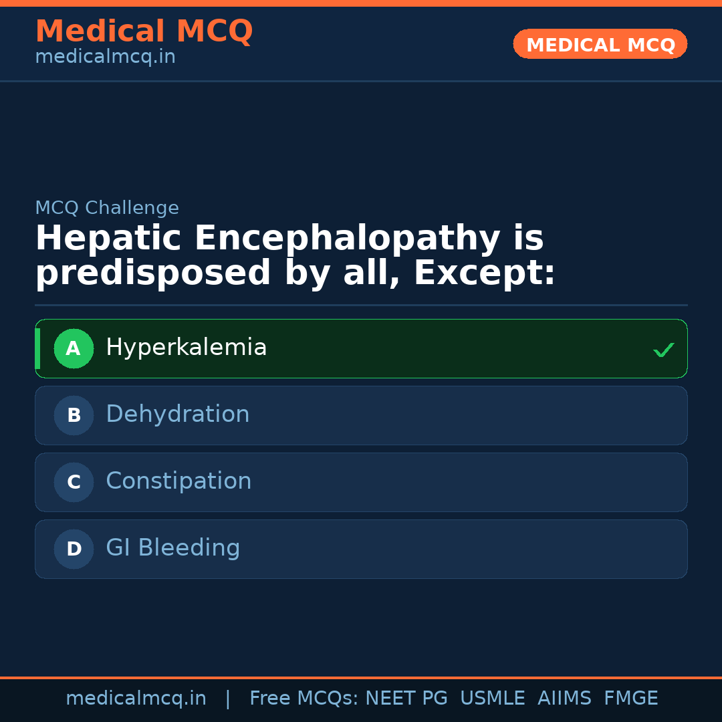
Task: Click the C option letter circle
Action: tap(74, 482)
